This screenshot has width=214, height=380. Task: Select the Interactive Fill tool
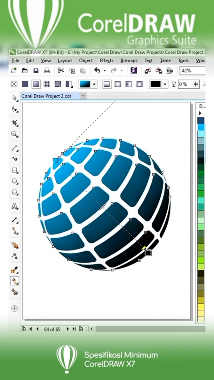pyautogui.click(x=15, y=281)
